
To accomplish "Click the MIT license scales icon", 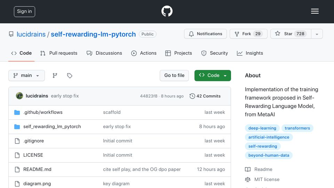I will click(248, 180).
